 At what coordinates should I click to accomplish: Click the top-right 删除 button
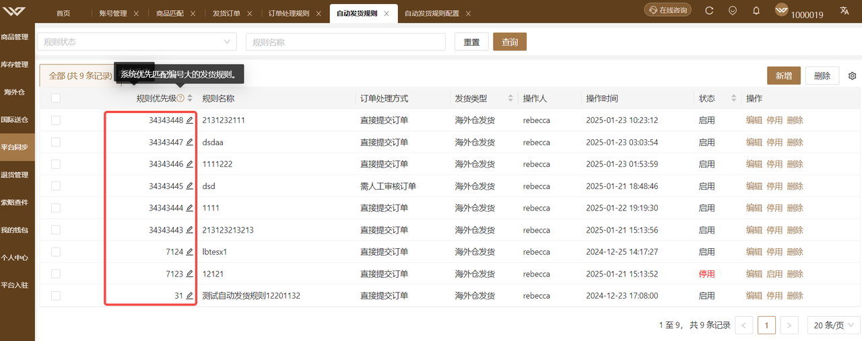tap(822, 75)
